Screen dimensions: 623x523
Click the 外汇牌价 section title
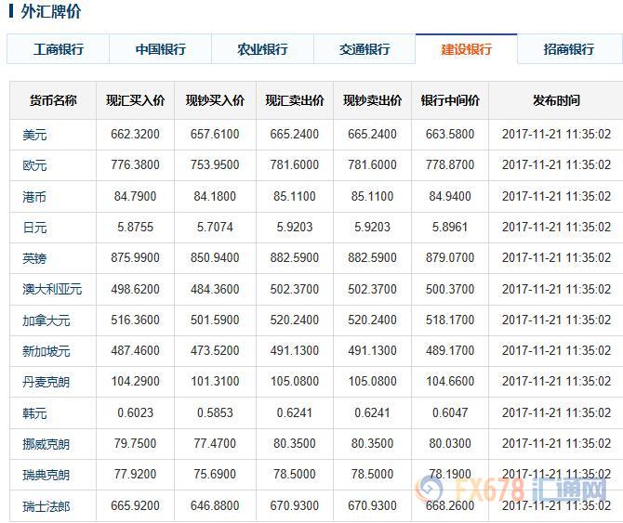pyautogui.click(x=51, y=11)
